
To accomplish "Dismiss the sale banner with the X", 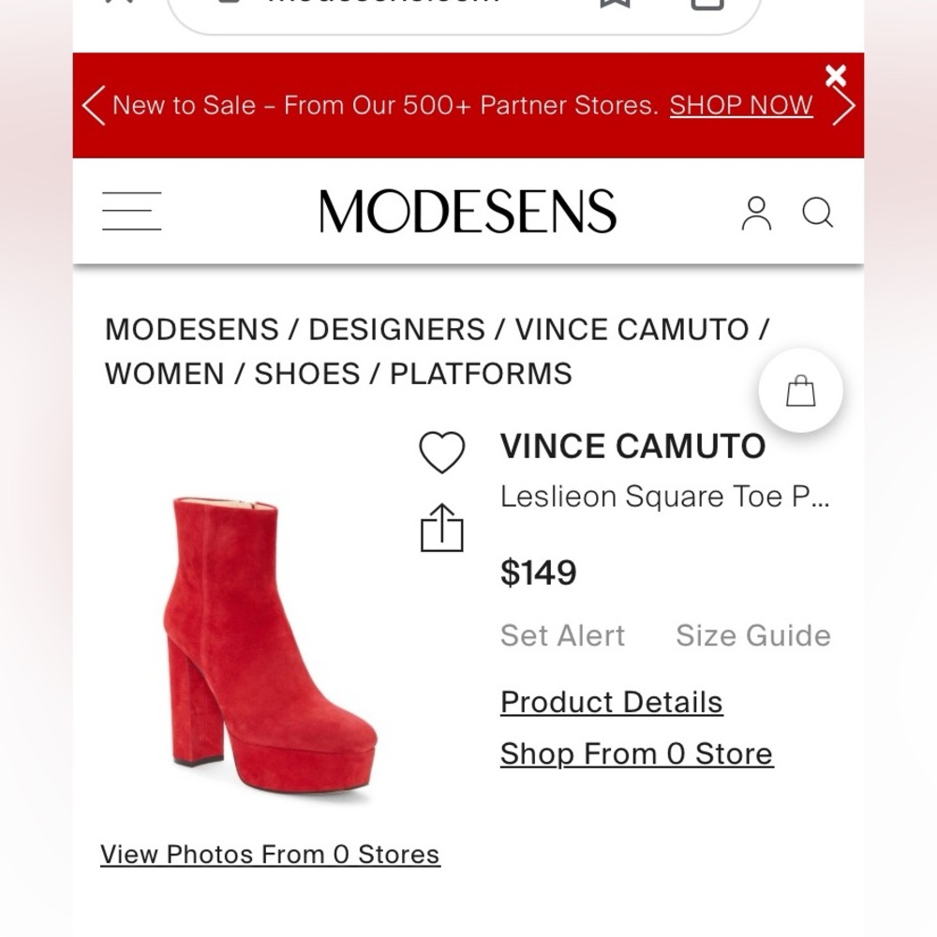I will pos(837,76).
